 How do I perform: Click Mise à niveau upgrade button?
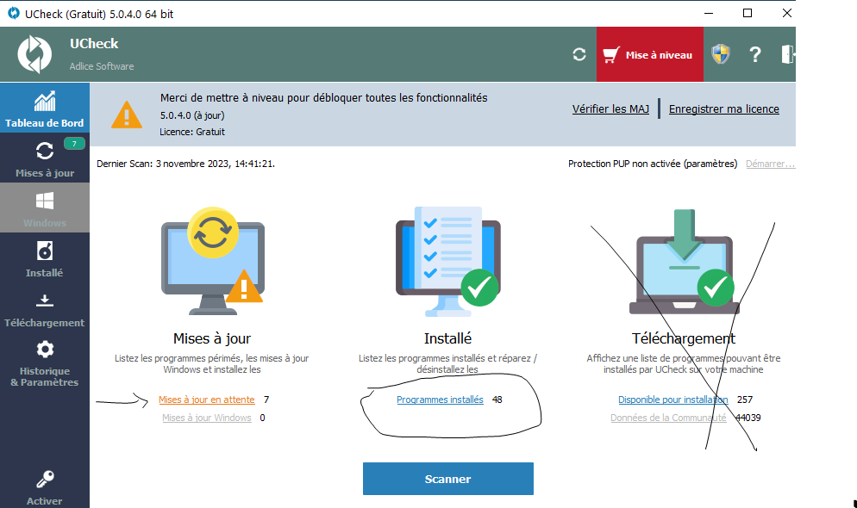pyautogui.click(x=650, y=54)
